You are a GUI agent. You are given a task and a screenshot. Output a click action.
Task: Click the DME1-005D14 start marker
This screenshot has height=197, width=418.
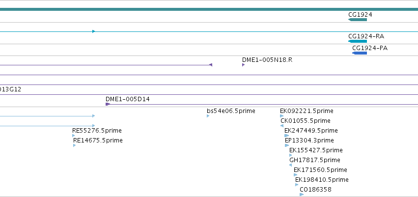coord(108,104)
